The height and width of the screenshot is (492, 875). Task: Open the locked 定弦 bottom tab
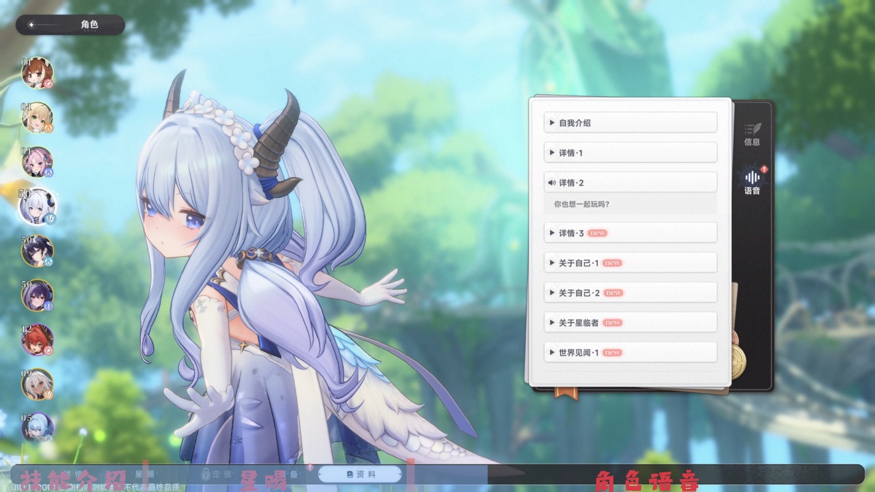pos(216,474)
